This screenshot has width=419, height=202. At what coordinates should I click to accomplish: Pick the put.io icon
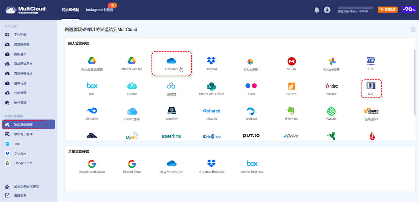(251, 136)
